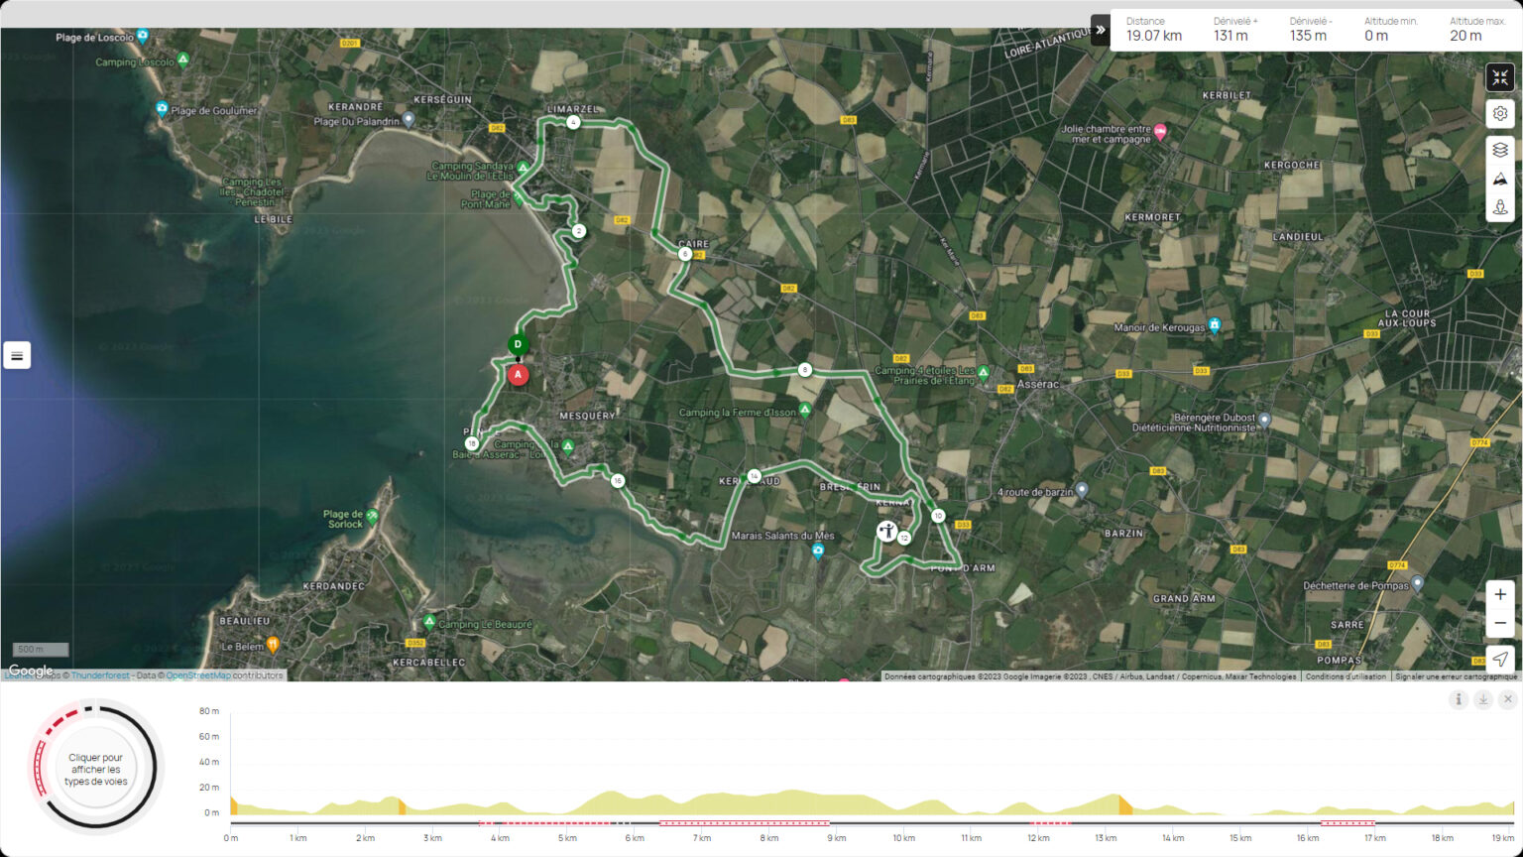This screenshot has width=1523, height=857.
Task: Click the path types donut center
Action: [96, 769]
